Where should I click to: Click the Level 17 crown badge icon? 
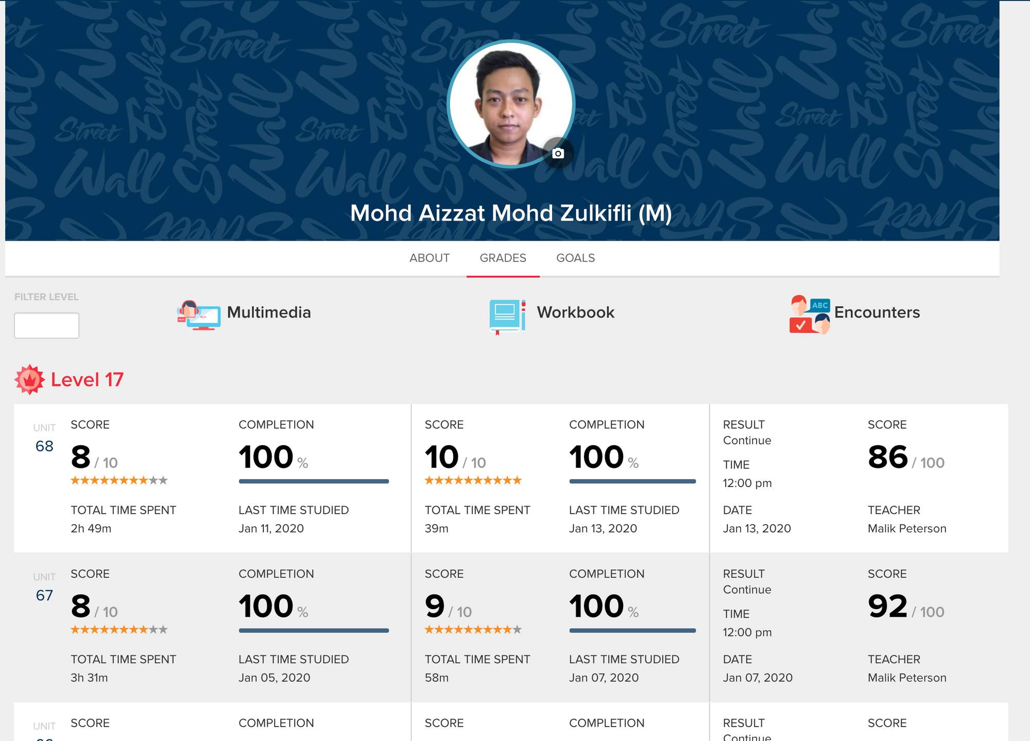pyautogui.click(x=30, y=380)
